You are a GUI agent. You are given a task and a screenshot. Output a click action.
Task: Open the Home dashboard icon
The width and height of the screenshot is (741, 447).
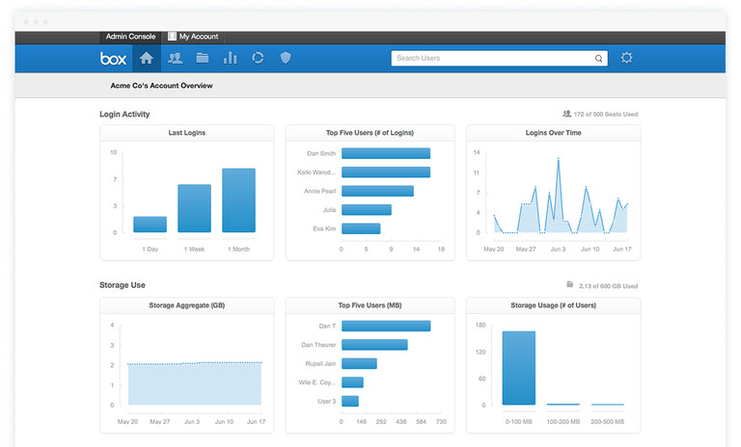pos(147,58)
